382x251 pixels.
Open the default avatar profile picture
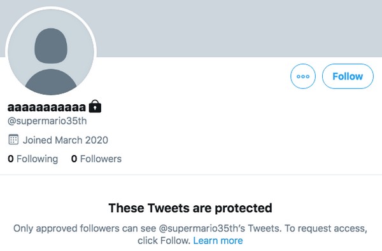click(x=51, y=52)
